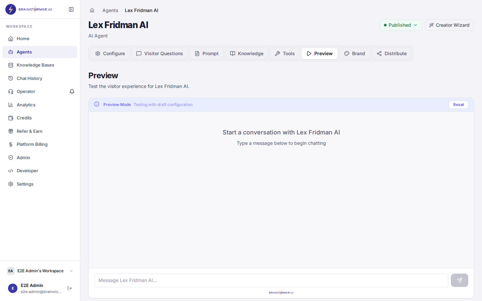The image size is (482, 301).
Task: Click the log out icon
Action: tap(70, 288)
